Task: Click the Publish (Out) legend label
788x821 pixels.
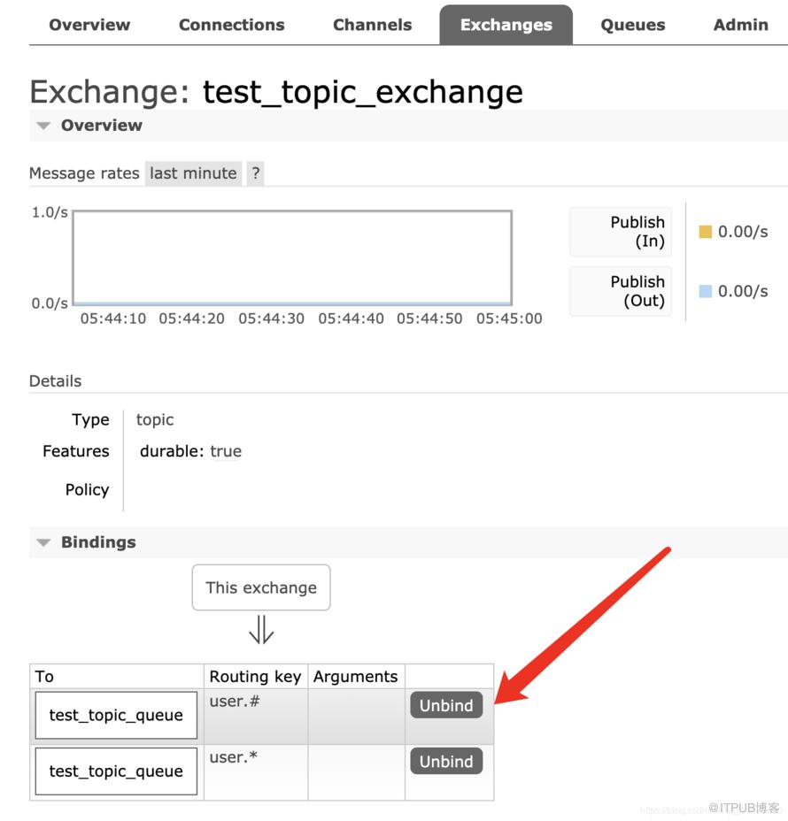Action: [621, 291]
